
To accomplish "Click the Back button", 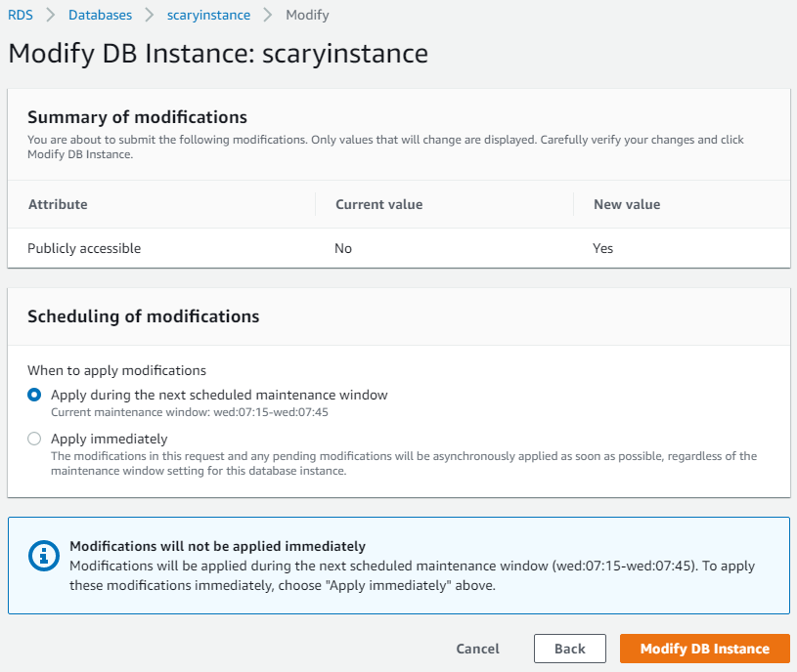I will point(570,649).
